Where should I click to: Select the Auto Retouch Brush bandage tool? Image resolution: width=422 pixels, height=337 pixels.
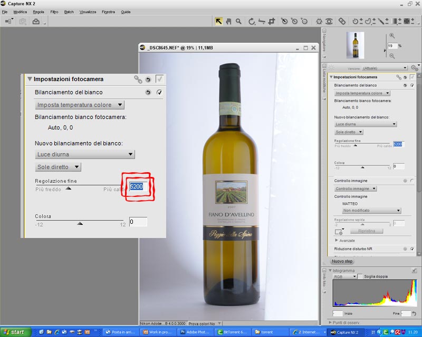click(x=342, y=21)
